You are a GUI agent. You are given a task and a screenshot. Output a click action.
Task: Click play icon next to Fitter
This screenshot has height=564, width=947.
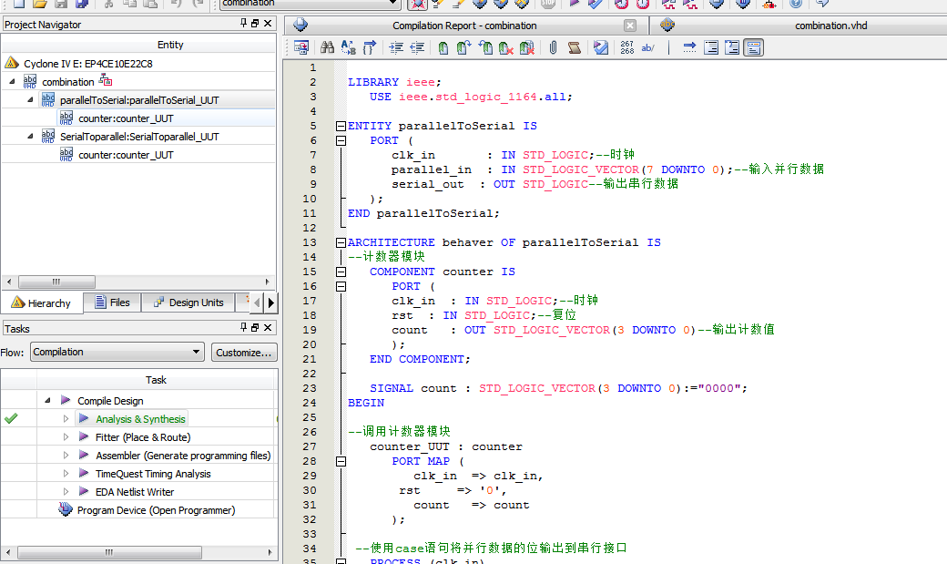(x=84, y=436)
